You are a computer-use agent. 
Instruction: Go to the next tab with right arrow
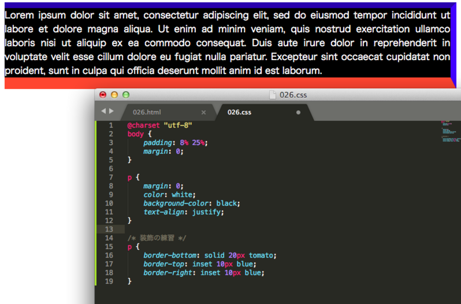[x=111, y=111]
